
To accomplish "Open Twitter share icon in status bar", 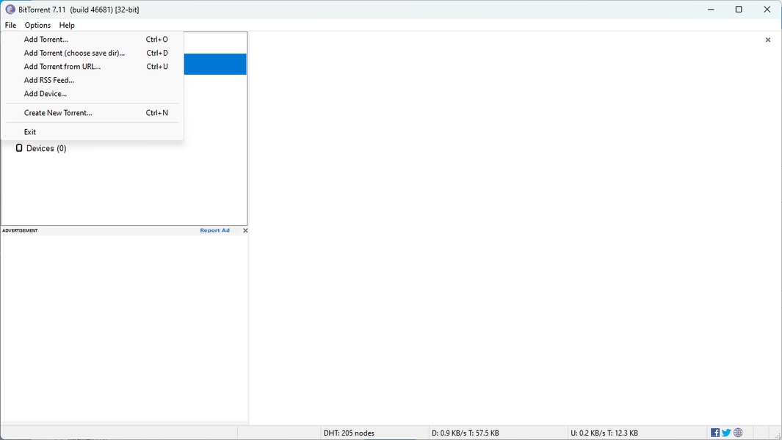I will click(726, 432).
